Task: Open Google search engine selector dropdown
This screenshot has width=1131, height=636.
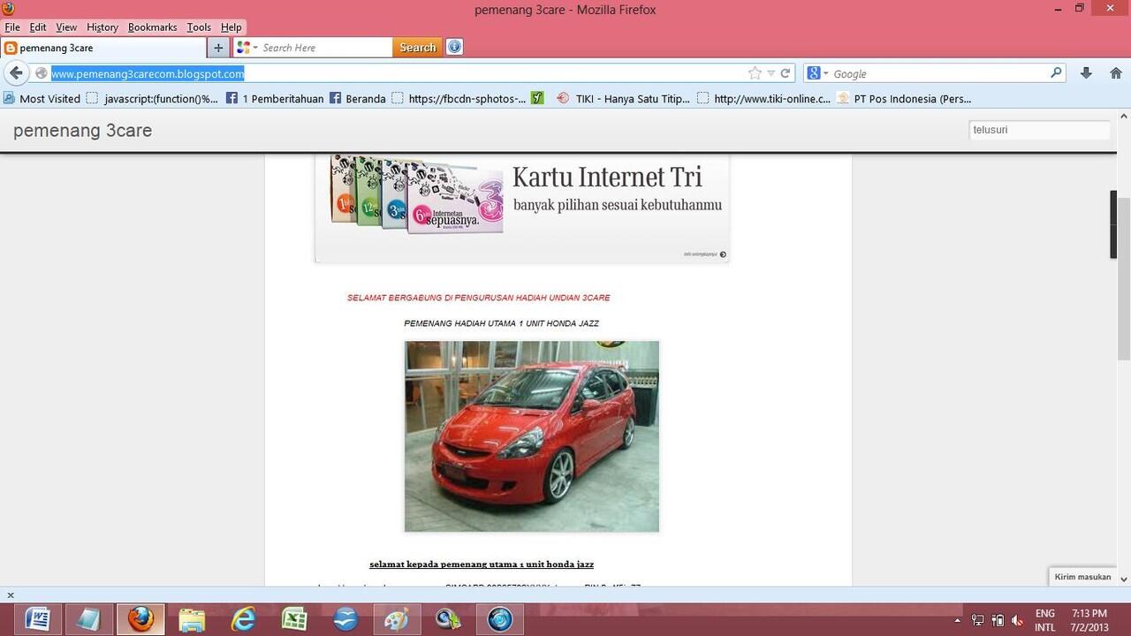Action: (x=817, y=73)
